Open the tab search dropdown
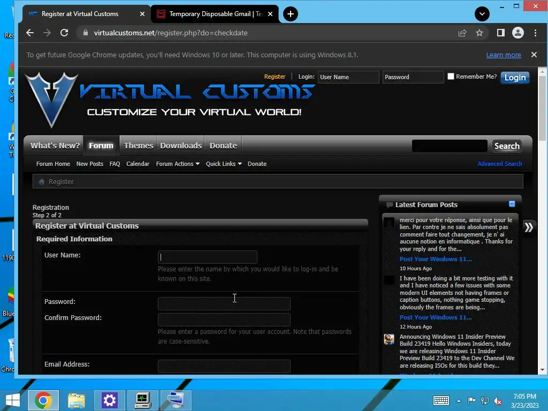 [x=482, y=14]
